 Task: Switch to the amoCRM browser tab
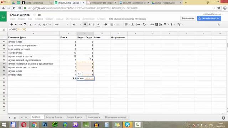(134, 3)
